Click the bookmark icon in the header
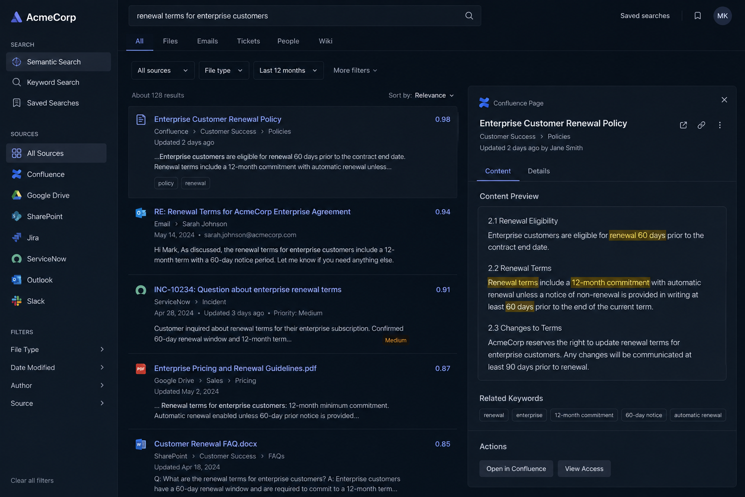This screenshot has width=745, height=497. 697,16
